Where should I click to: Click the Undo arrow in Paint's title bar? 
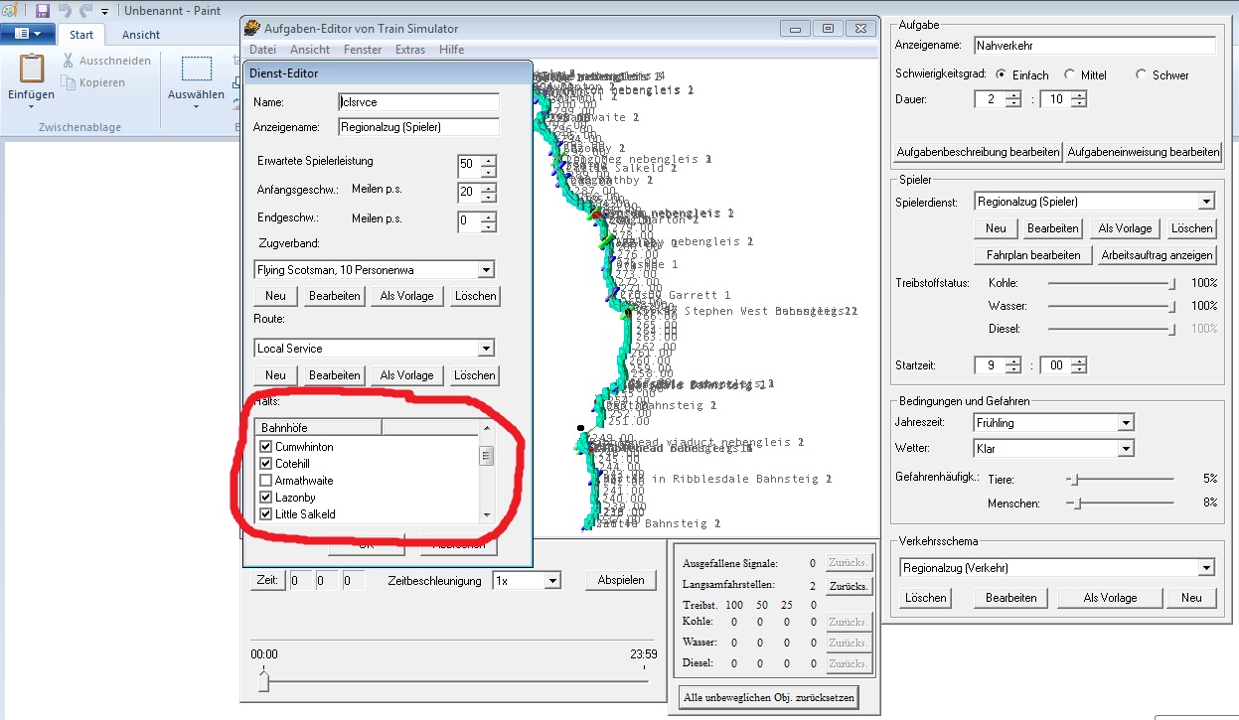[66, 11]
